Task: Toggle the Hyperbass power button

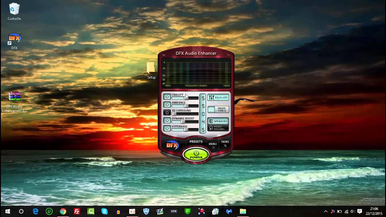Action: point(167,128)
